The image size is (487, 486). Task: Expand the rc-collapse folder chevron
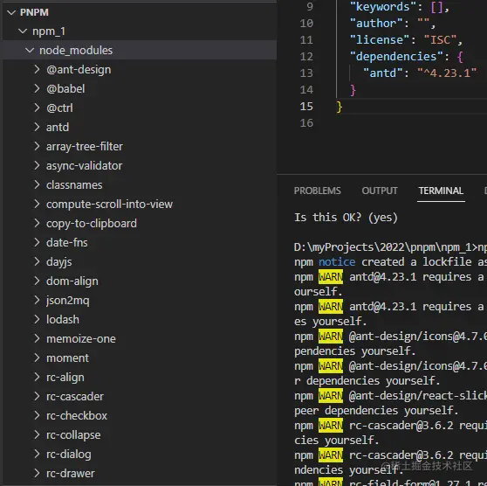point(37,434)
